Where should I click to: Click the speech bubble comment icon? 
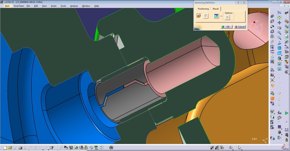(x=279, y=118)
